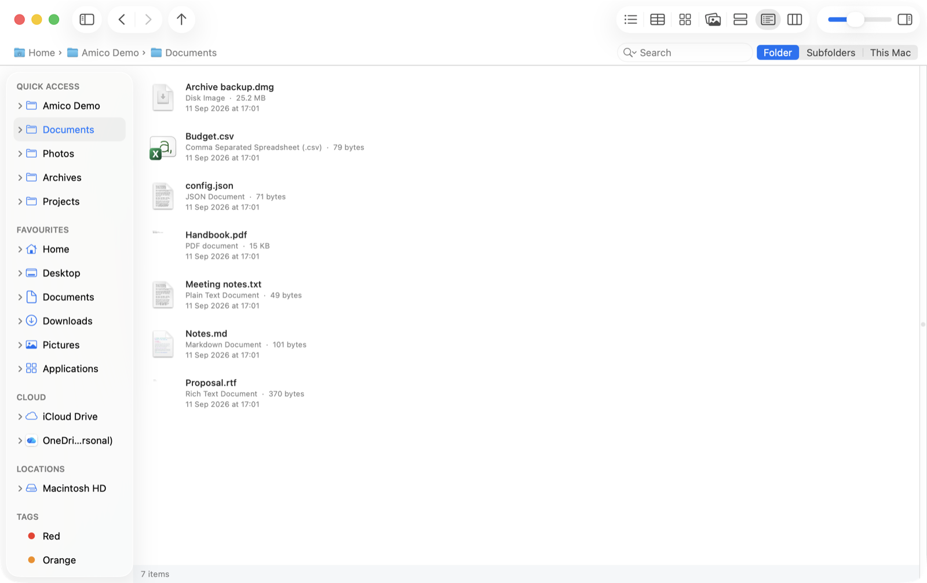The height and width of the screenshot is (583, 927).
Task: Switch to gallery image view
Action: [x=713, y=20]
